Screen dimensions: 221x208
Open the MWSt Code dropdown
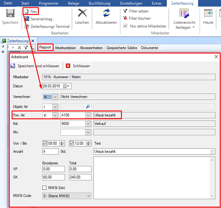coord(89,196)
